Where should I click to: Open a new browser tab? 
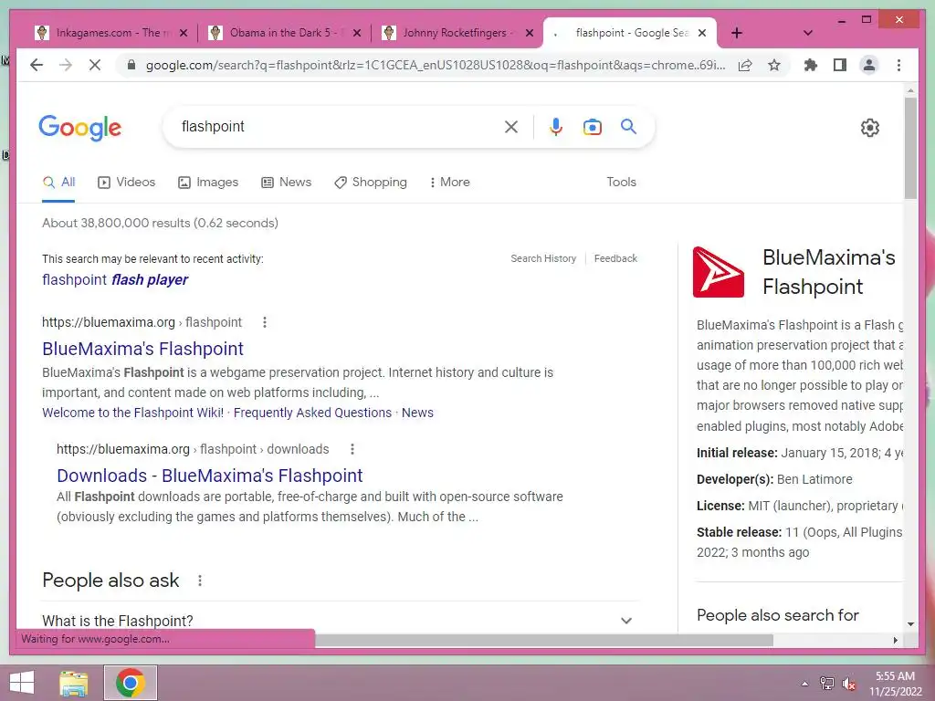pos(737,33)
